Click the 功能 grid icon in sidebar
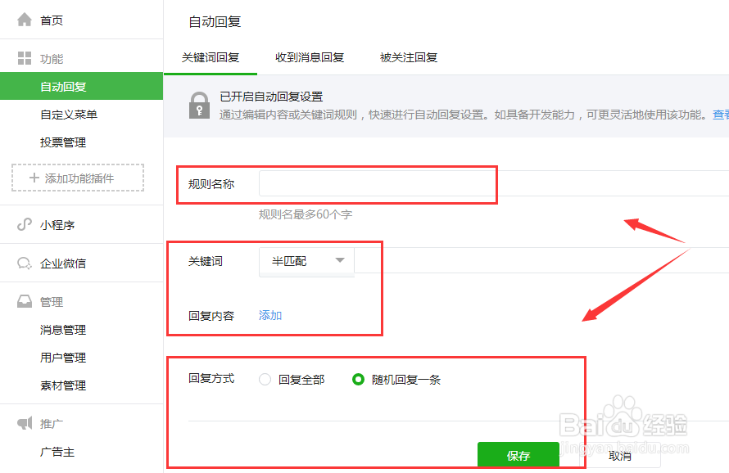The image size is (729, 473). coord(25,56)
